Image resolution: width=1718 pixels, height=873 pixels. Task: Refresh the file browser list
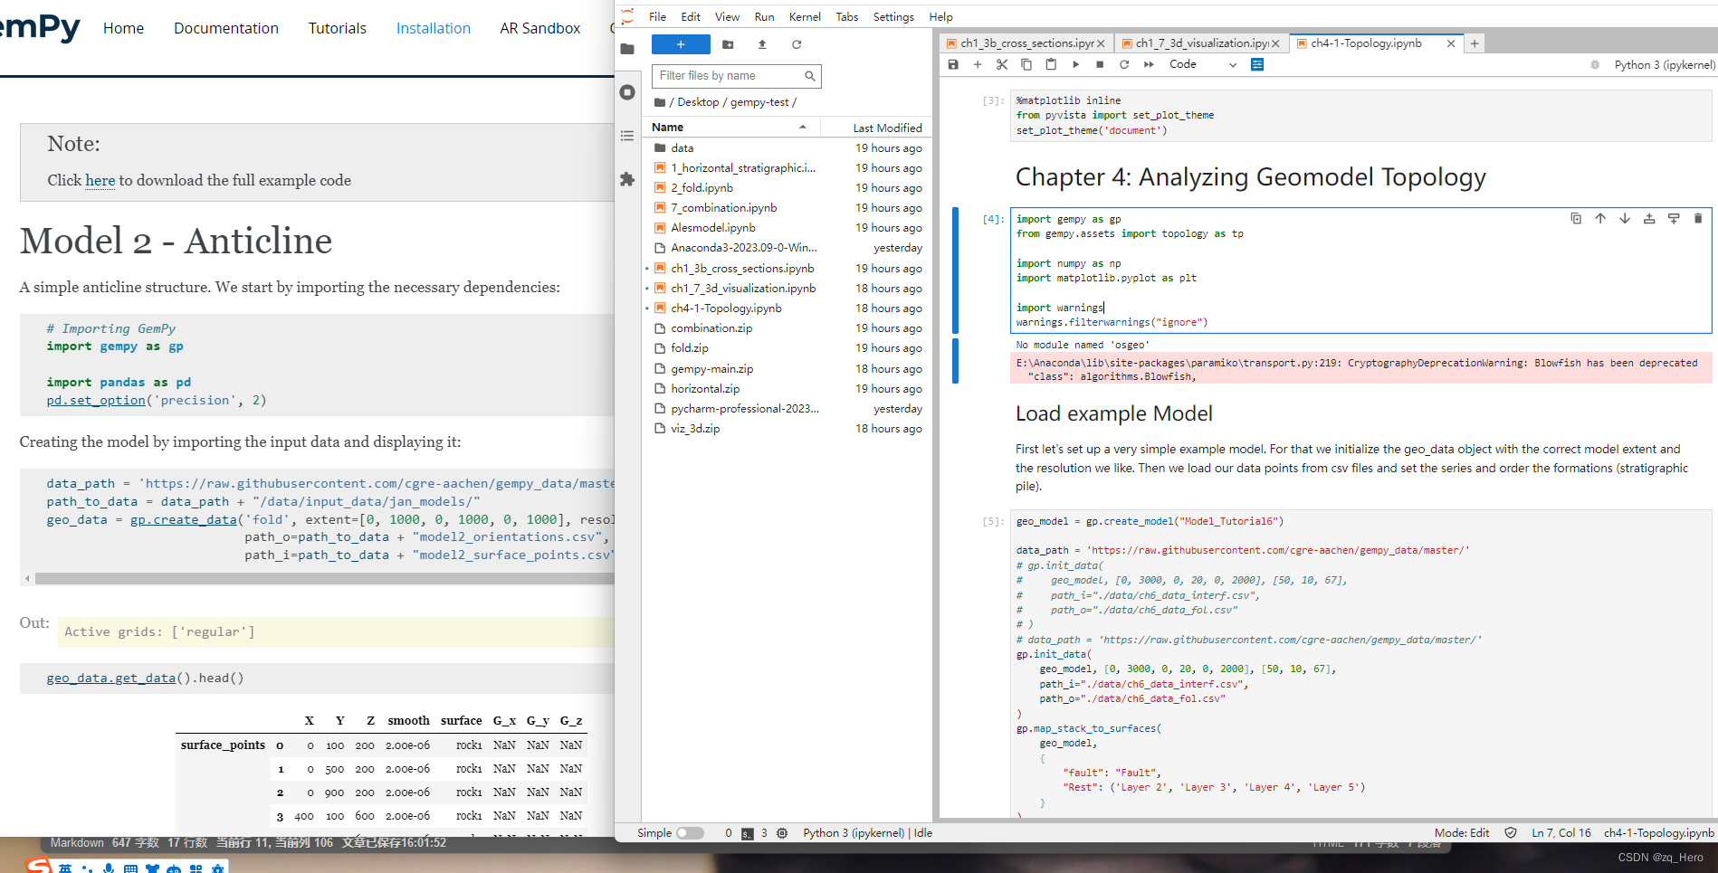[x=797, y=44]
